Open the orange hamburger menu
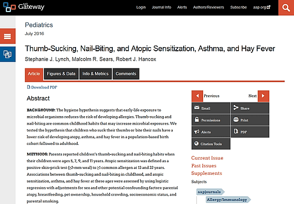The image size is (294, 204). (7, 36)
